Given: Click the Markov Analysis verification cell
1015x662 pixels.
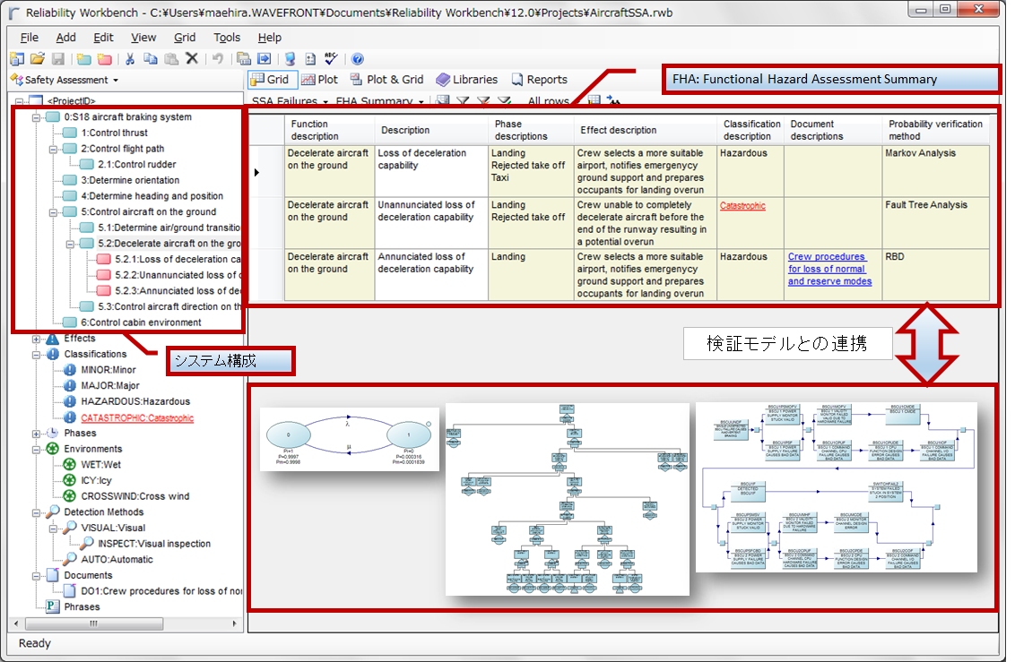Looking at the screenshot, I should (x=936, y=171).
